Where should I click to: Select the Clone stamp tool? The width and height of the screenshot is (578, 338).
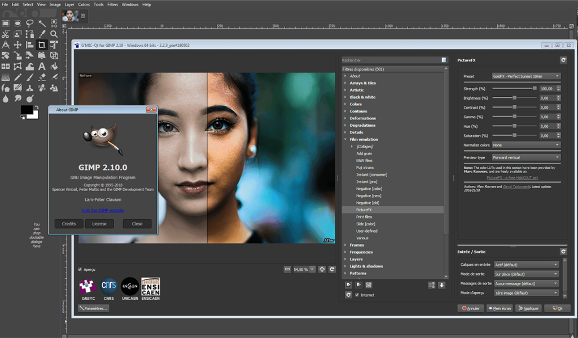click(29, 88)
